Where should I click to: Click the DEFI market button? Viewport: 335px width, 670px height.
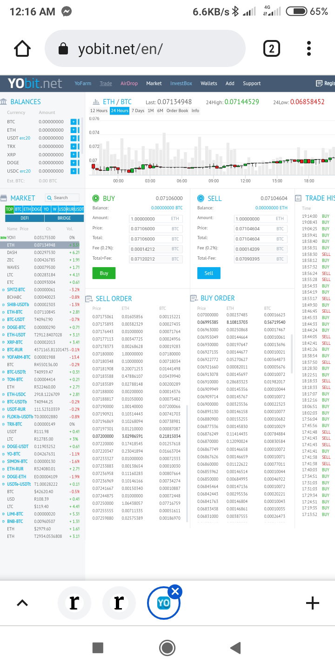(x=25, y=218)
